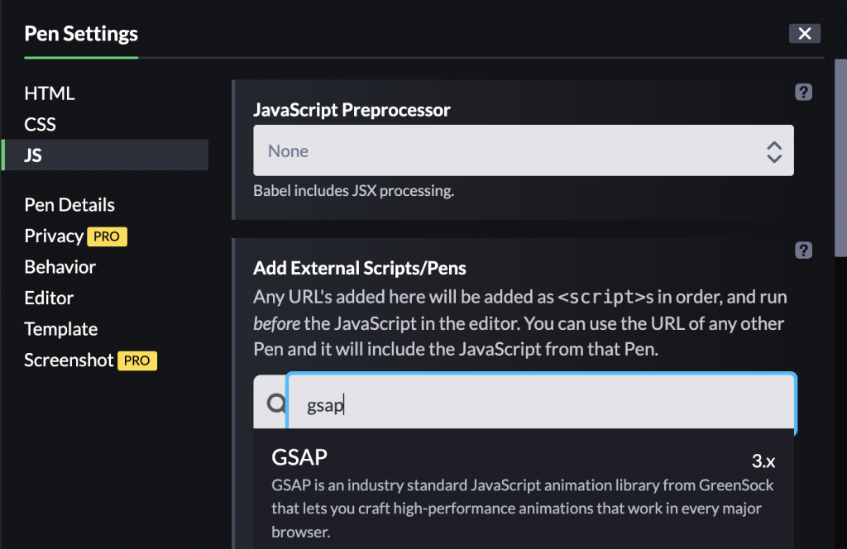Screen dimensions: 847x549
Task: Click the search magnifier icon
Action: 275,403
